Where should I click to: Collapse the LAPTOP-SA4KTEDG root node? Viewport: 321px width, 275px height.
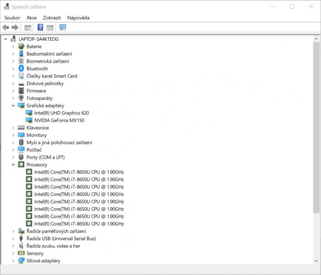(6, 39)
